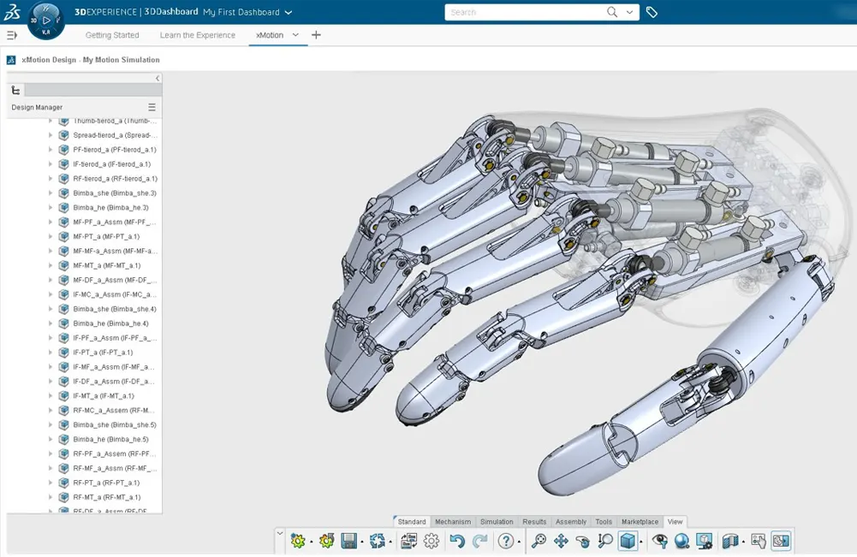857x557 pixels.
Task: Click the tag icon beside search
Action: [x=652, y=12]
